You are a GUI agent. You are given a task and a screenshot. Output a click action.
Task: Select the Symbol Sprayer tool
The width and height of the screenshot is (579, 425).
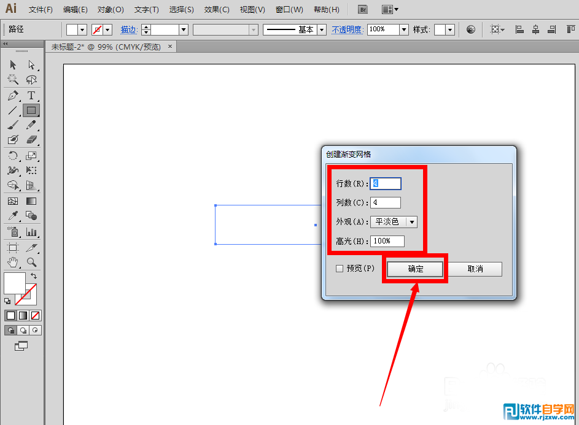[x=13, y=232]
